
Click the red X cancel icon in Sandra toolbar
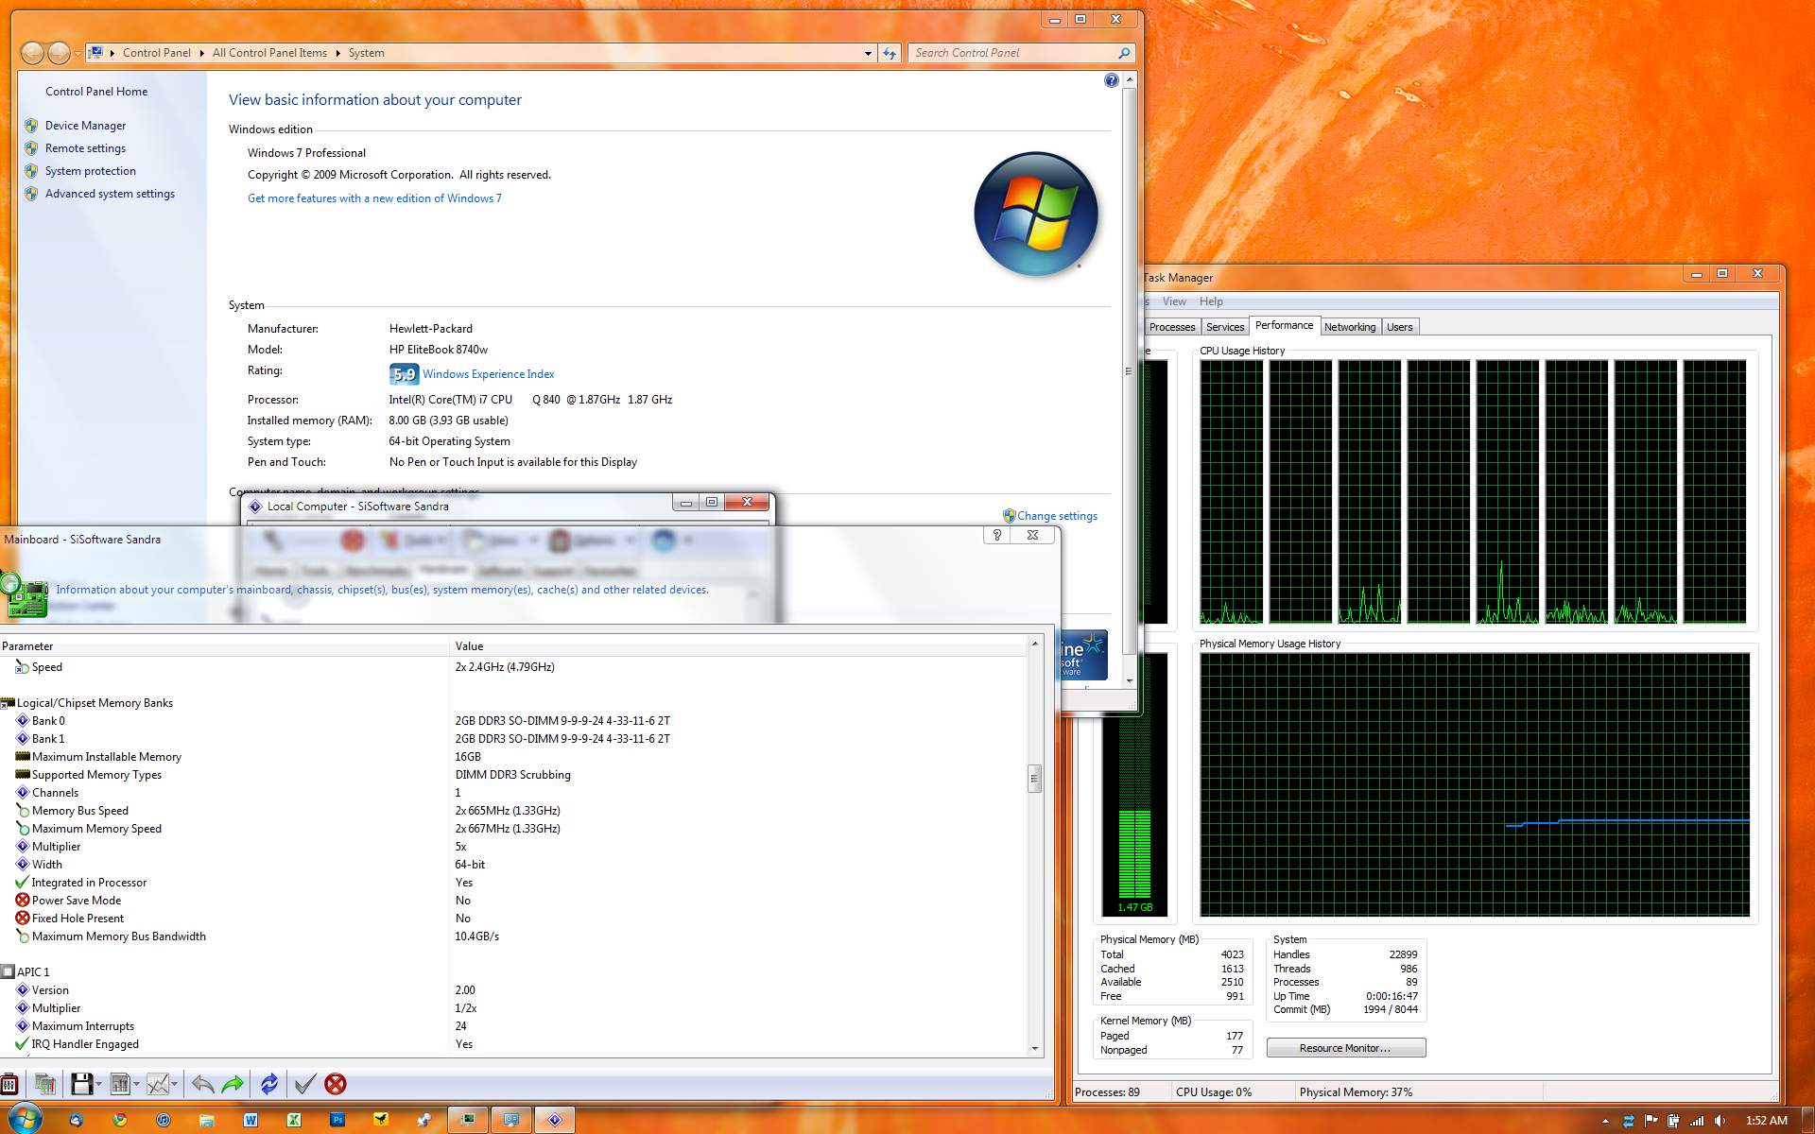[x=336, y=1084]
